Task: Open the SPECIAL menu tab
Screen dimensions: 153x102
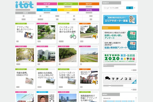Action: point(89,10)
